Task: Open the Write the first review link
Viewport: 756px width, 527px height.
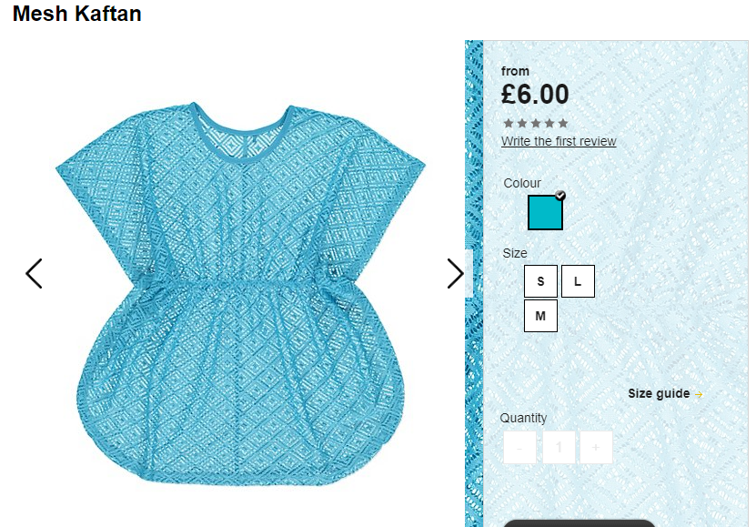Action: tap(559, 141)
